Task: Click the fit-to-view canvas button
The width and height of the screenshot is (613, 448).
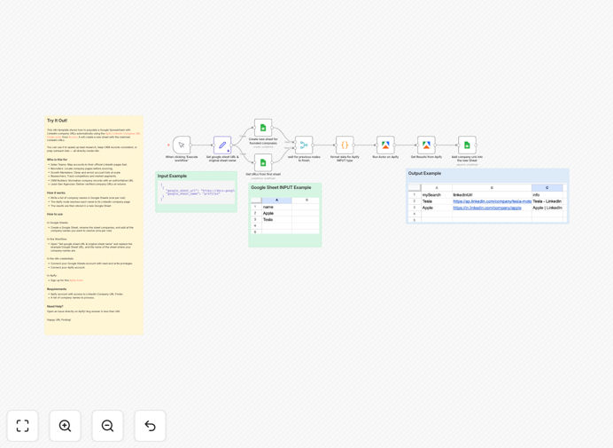Action: (23, 426)
